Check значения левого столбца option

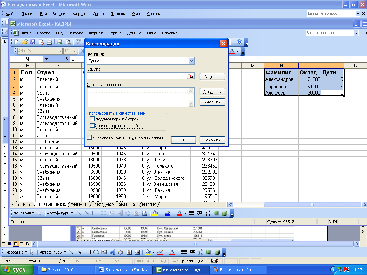coord(92,126)
